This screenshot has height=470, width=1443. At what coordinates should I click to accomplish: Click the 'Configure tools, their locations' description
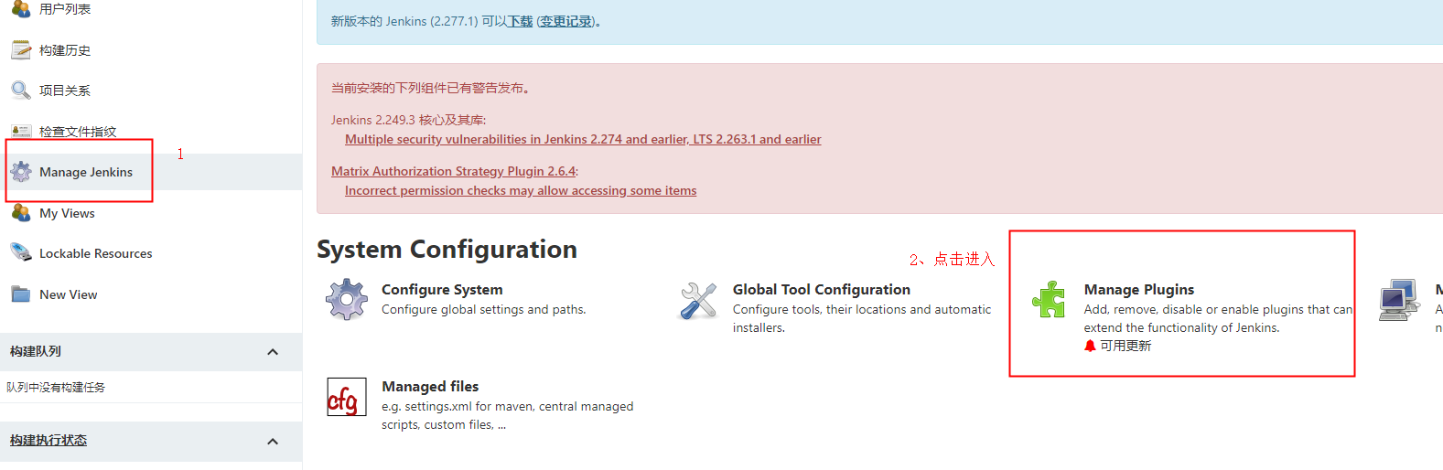[x=862, y=318]
